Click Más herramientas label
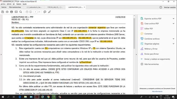 [152, 64]
